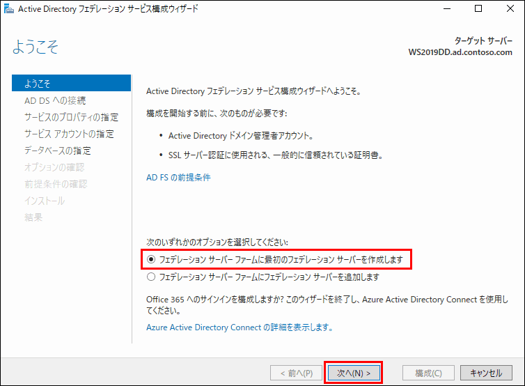Maximize the wizard window
This screenshot has width=525, height=386.
click(478, 9)
